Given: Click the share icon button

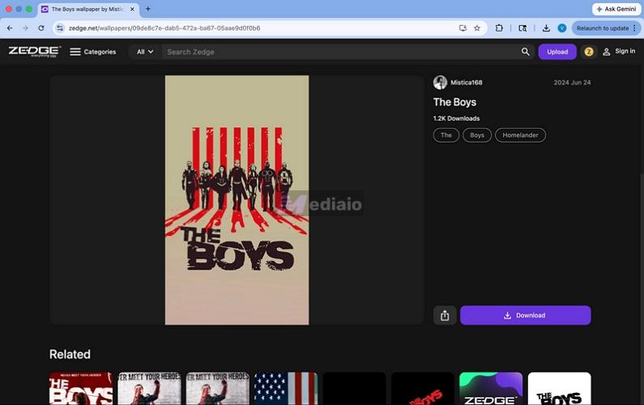Looking at the screenshot, I should [445, 315].
